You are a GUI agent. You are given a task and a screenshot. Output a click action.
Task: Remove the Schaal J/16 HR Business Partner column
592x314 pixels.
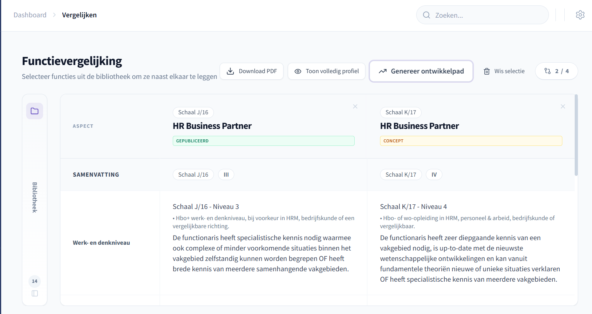[355, 107]
